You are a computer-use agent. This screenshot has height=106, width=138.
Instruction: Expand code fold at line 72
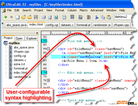[x=48, y=80]
